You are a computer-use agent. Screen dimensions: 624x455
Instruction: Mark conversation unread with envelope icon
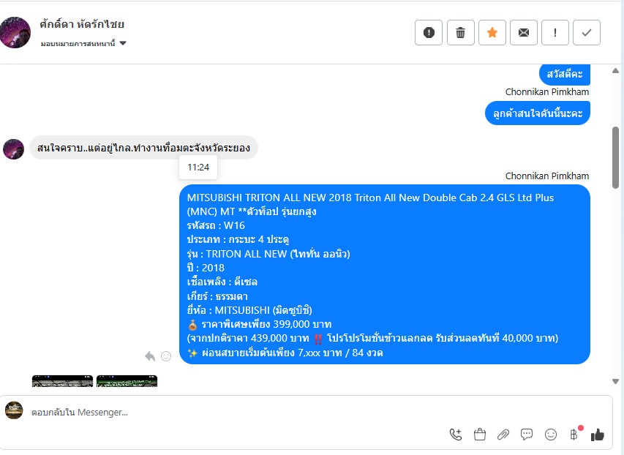(523, 32)
